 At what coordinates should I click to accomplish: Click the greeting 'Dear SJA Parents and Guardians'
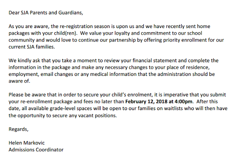click(46, 12)
